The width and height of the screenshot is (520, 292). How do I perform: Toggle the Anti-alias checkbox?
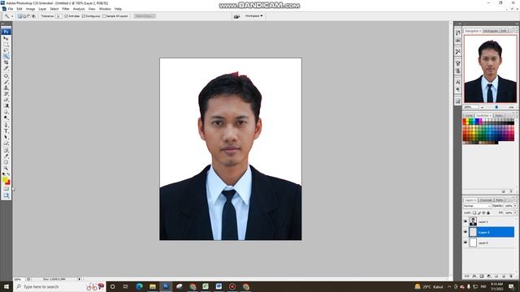pos(66,16)
